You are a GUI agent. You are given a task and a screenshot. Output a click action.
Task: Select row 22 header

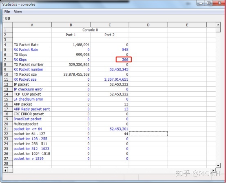click(x=8, y=134)
